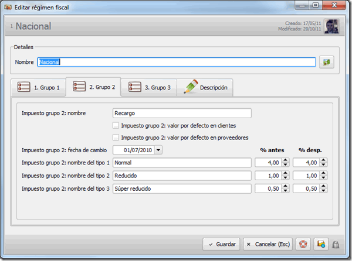Click the map icon button beside Nombre

327,62
